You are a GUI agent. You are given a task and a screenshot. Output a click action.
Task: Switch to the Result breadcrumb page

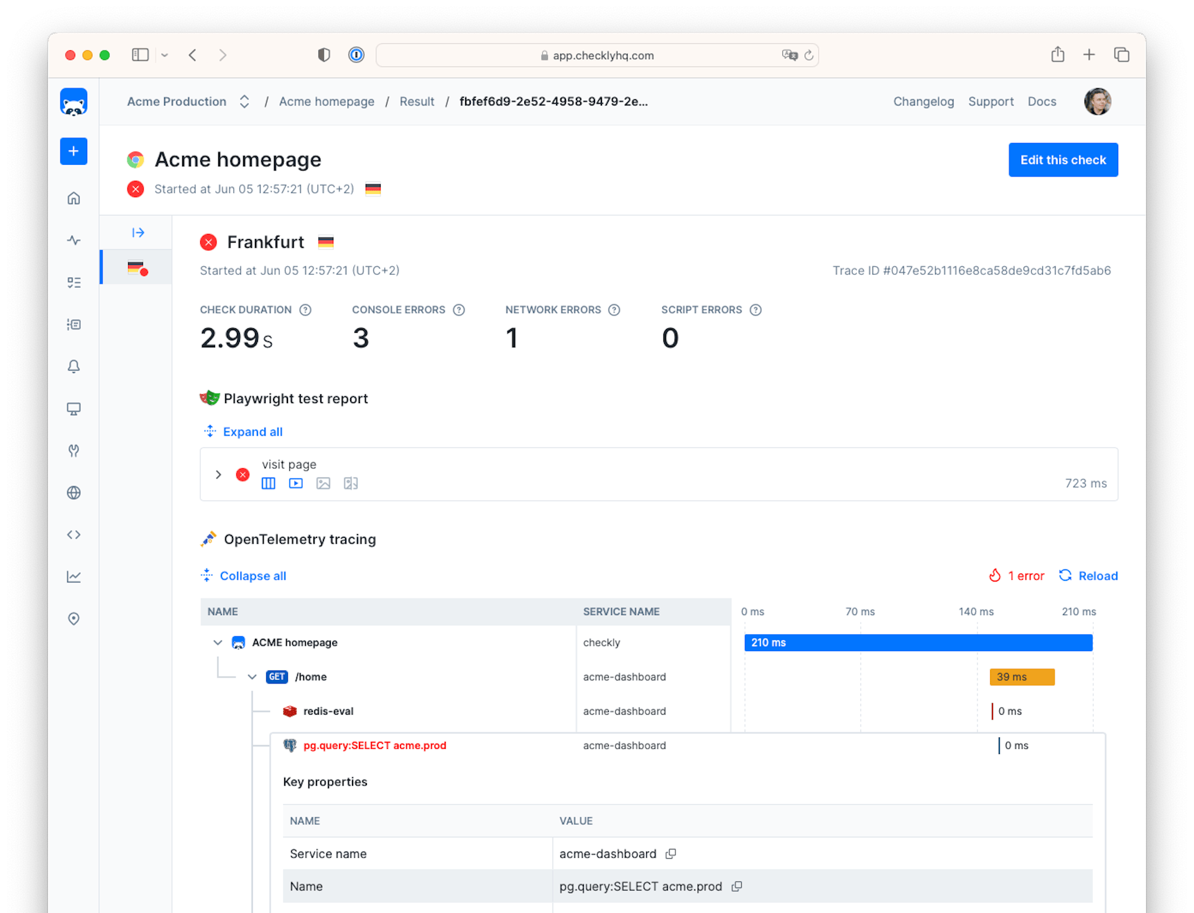(417, 101)
